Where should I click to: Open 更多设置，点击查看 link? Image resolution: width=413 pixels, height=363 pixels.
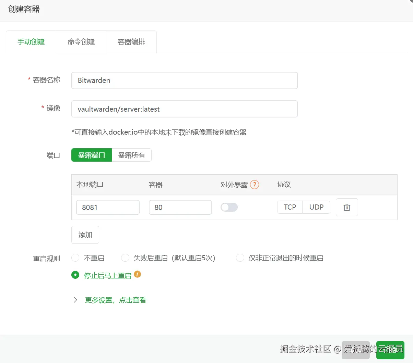(116, 300)
